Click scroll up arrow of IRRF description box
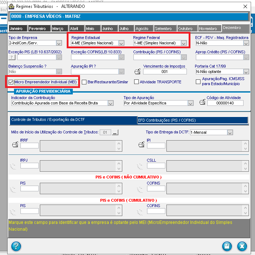Viewport: 255px width, 255px height. coord(119,143)
